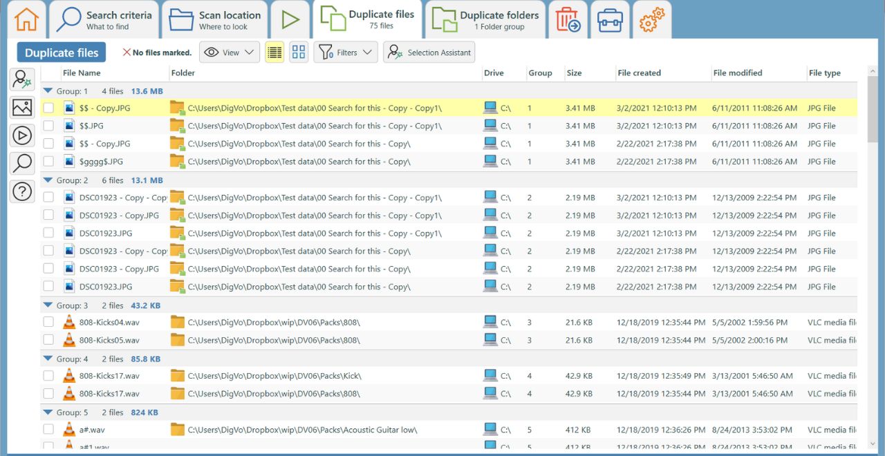Click image file icon of $$.JPG
The height and width of the screenshot is (456, 885).
[x=69, y=126]
